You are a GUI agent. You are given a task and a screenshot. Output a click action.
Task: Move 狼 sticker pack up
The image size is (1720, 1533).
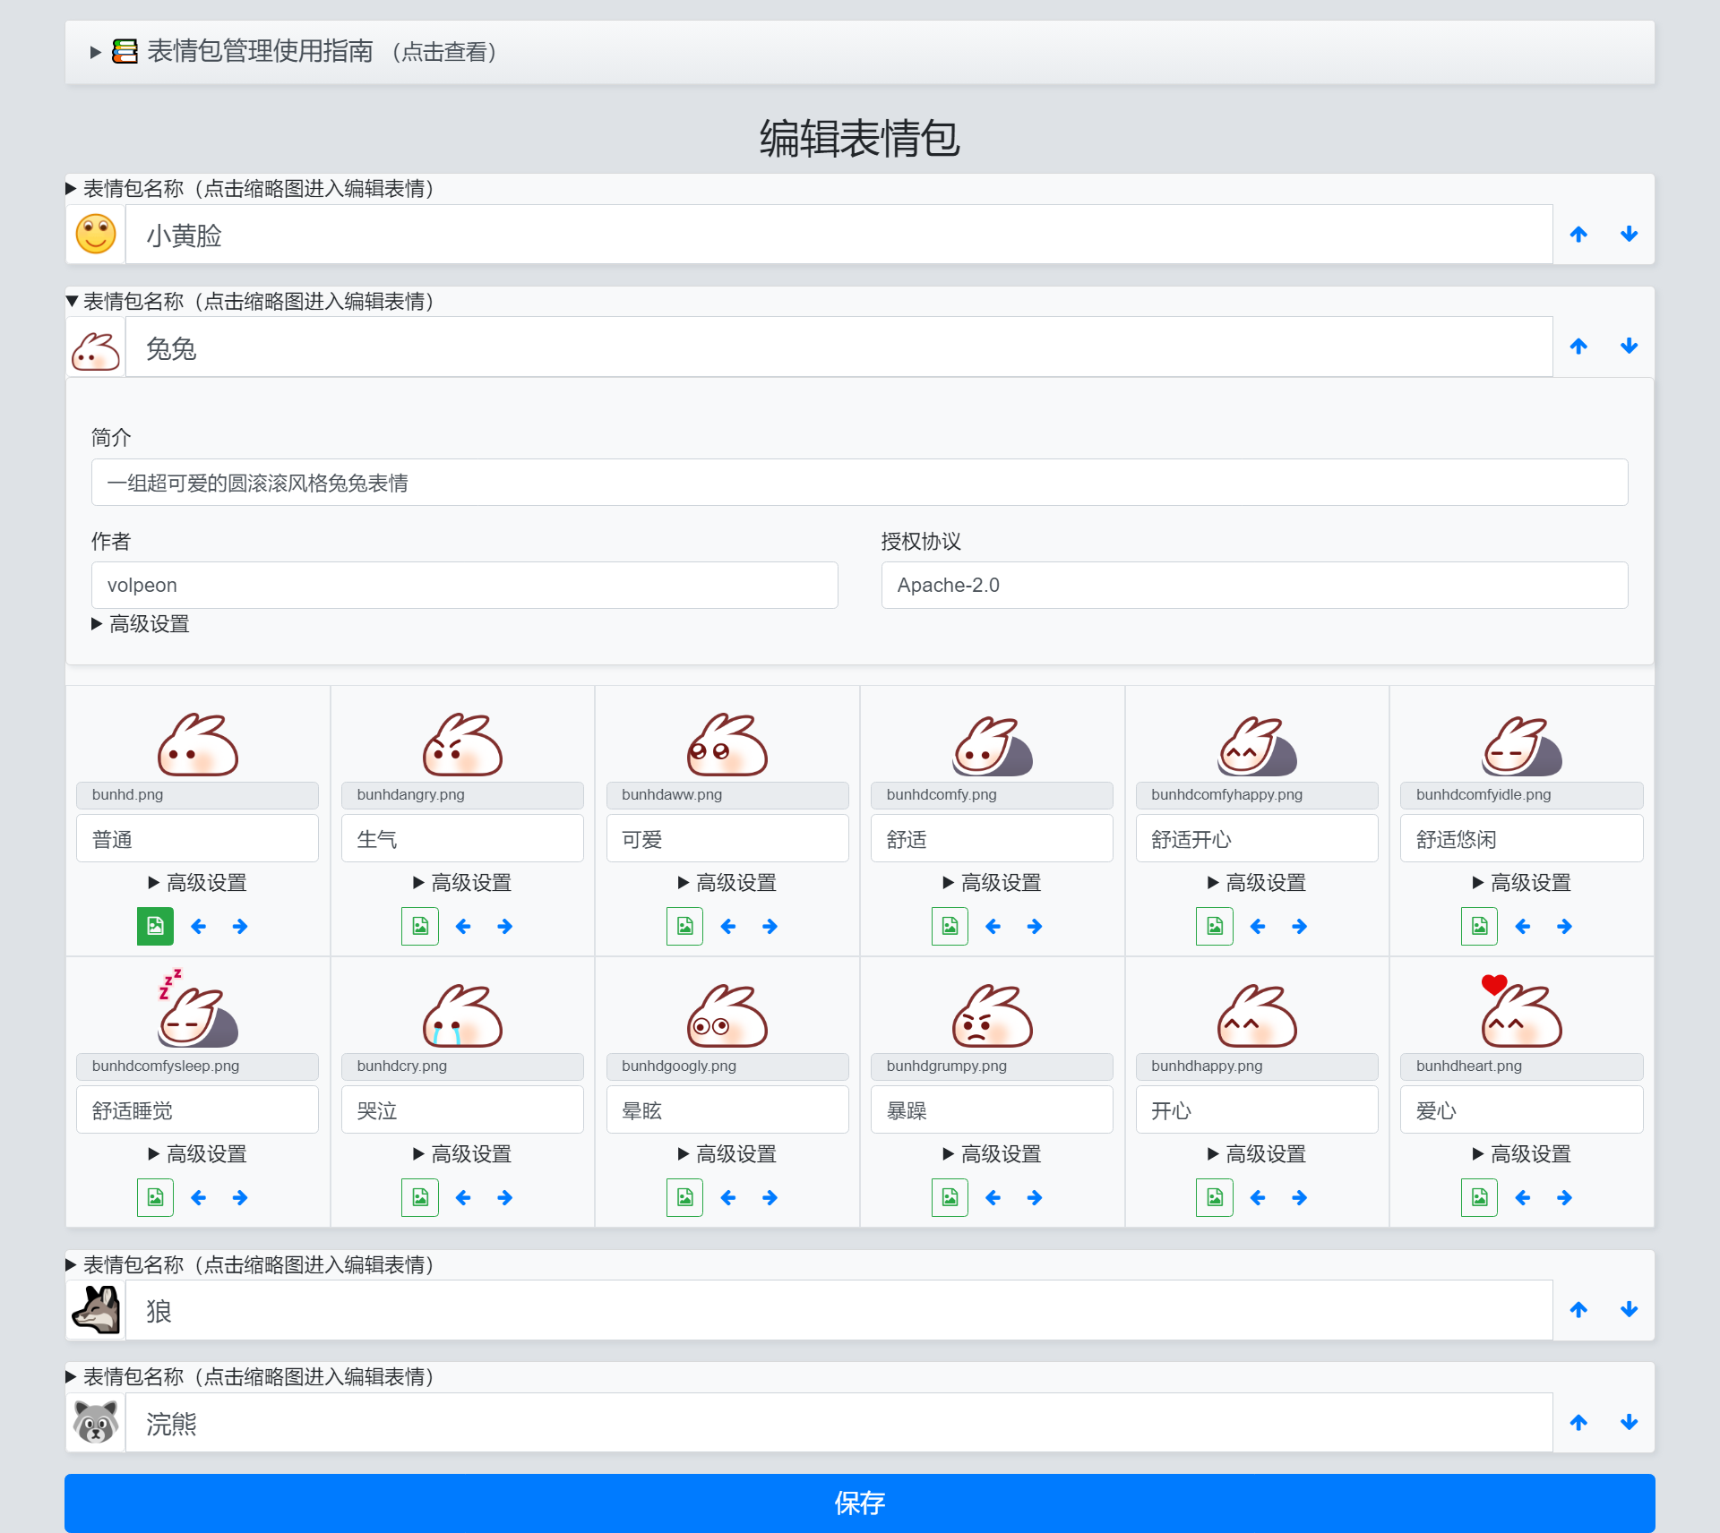1578,1310
